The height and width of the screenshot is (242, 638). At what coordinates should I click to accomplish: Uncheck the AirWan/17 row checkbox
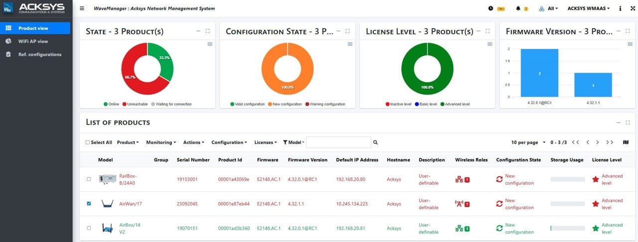[x=89, y=204]
